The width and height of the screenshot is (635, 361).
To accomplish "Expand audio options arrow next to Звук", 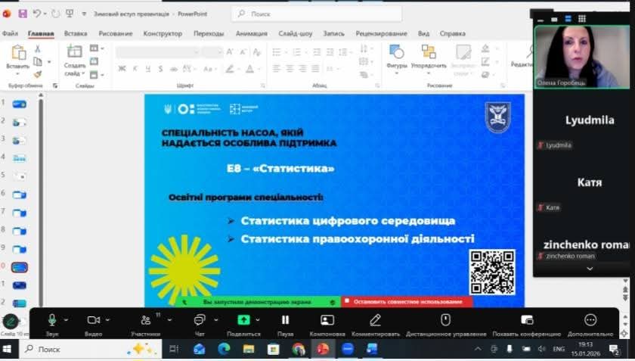I will 67,320.
